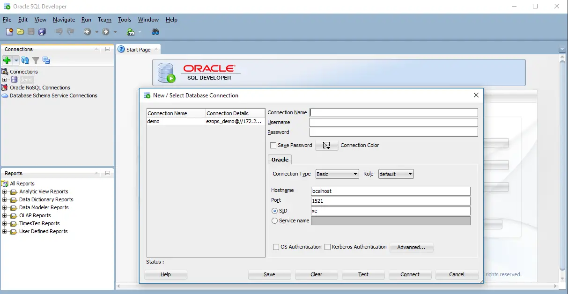The width and height of the screenshot is (568, 294).
Task: Open the Role dropdown
Action: (x=396, y=174)
